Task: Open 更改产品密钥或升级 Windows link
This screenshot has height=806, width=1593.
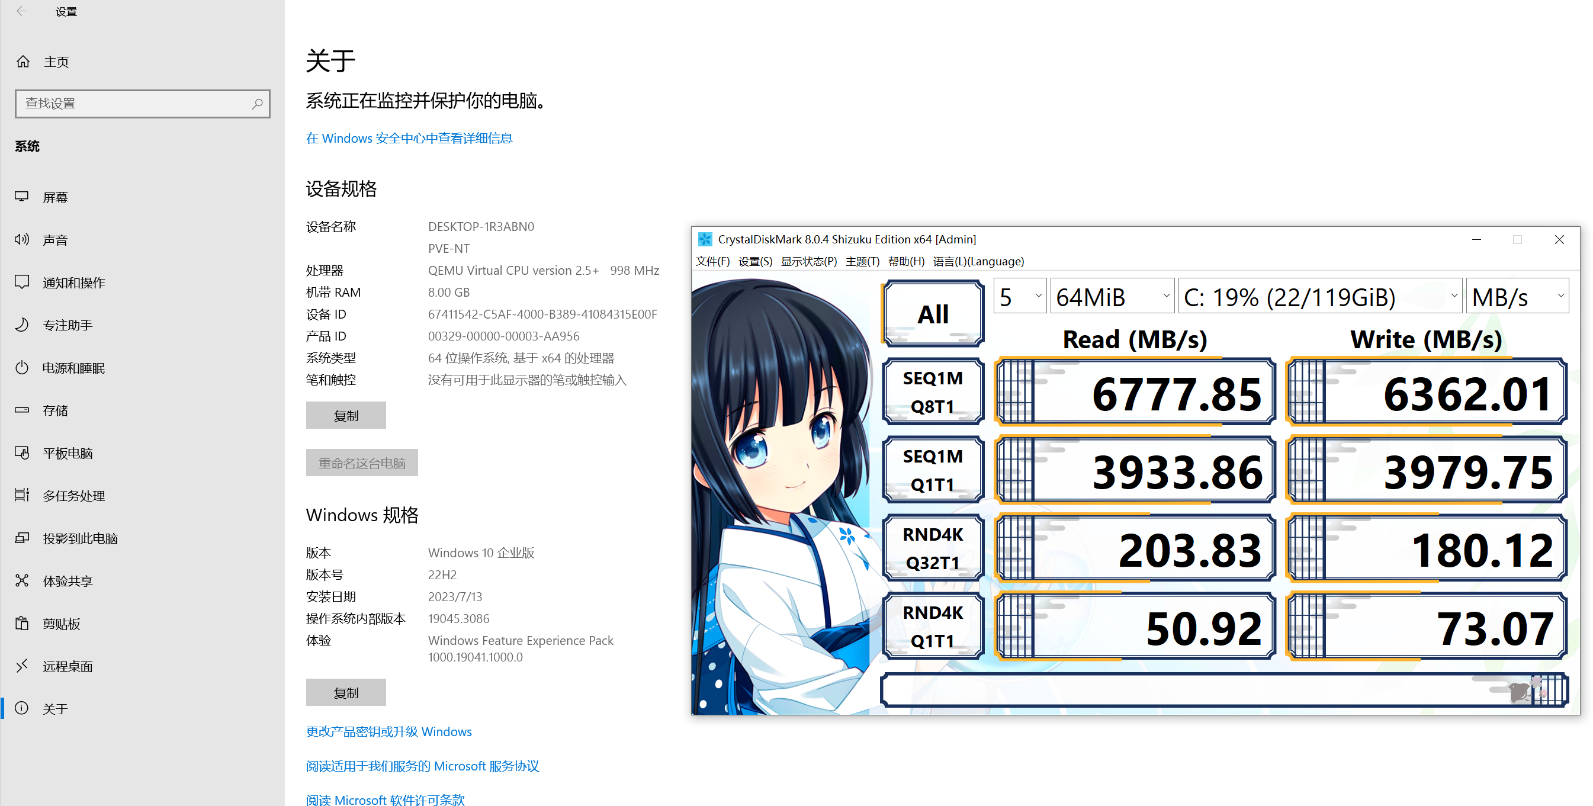Action: [388, 732]
